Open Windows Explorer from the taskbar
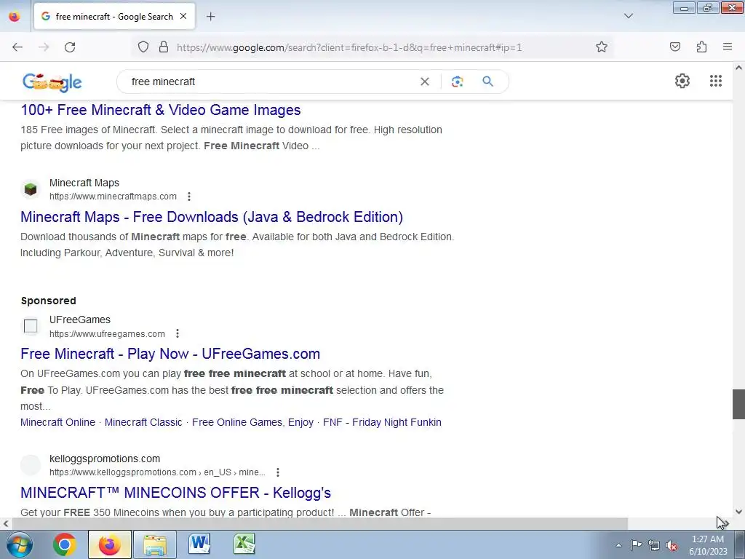Screen dimensions: 745x559 pos(155,544)
